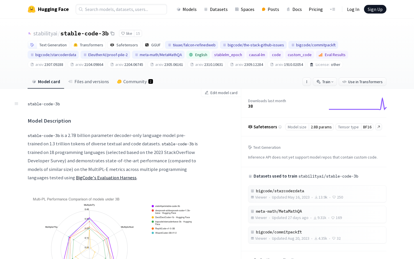414x259 pixels.
Task: Open meta-math/MetaMathQA dataset card in sidebar
Action: [x=317, y=214]
